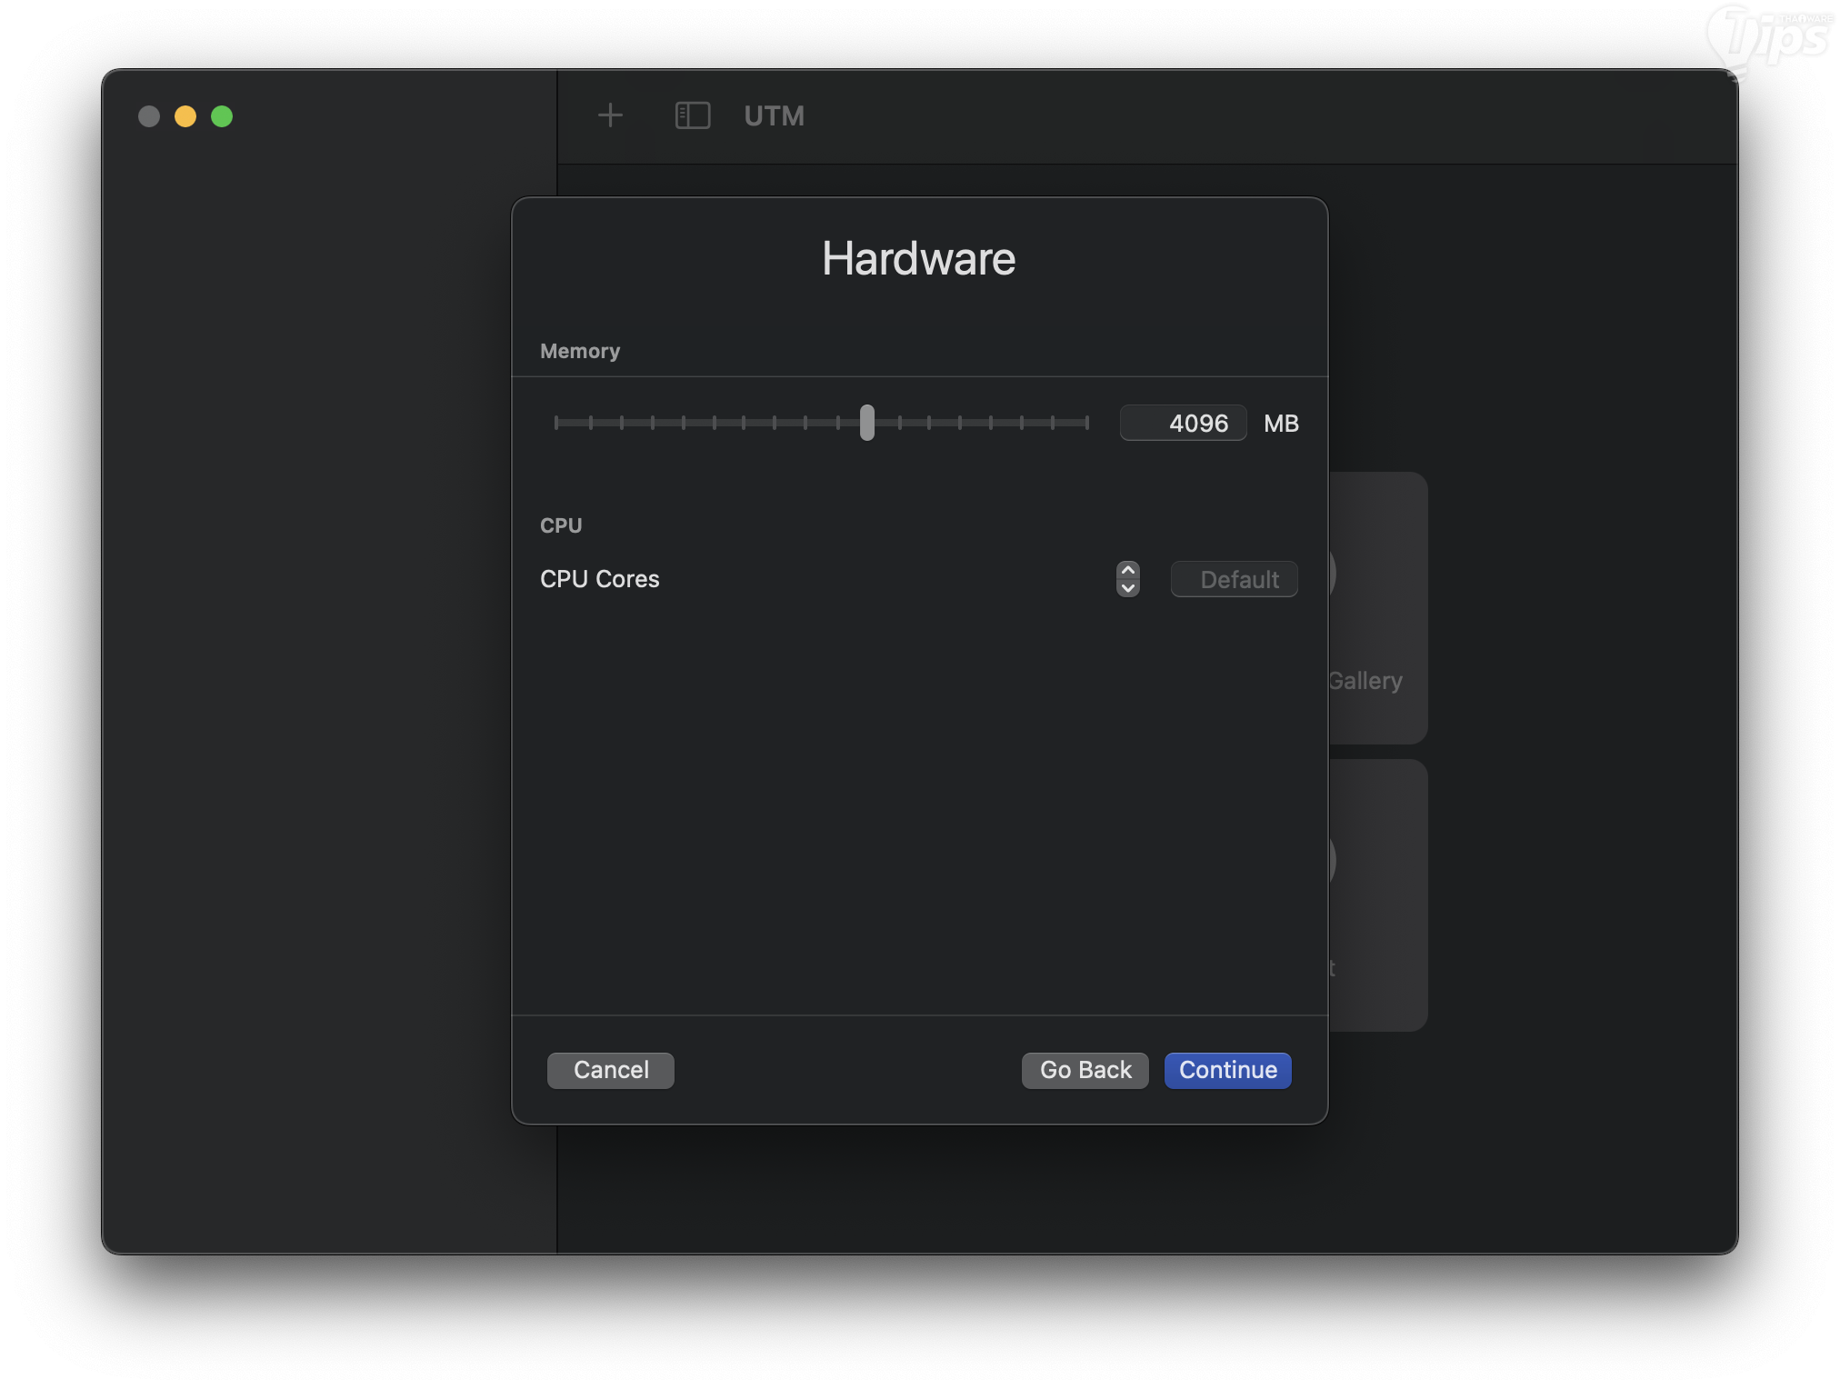The width and height of the screenshot is (1840, 1389).
Task: Click leftmost tick of memory slider
Action: click(x=556, y=423)
